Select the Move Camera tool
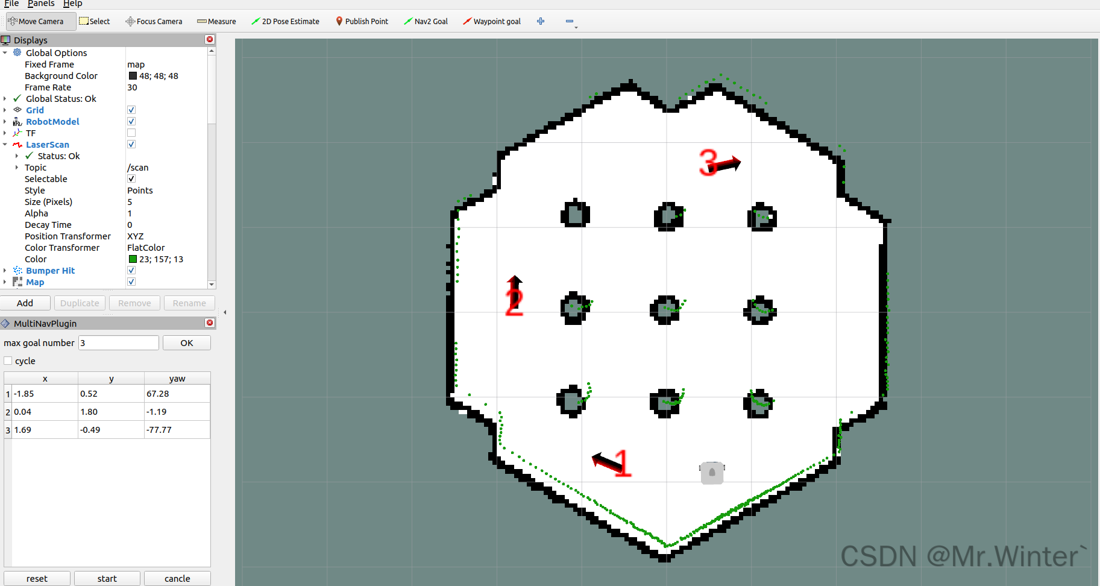 (41, 21)
